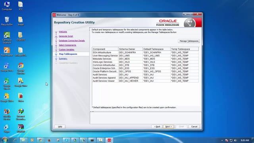Go to the Select Components step
This screenshot has width=254, height=143.
pos(67,45)
